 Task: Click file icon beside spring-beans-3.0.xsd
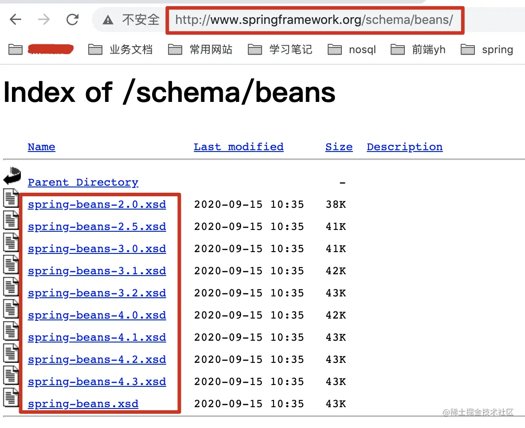click(11, 242)
